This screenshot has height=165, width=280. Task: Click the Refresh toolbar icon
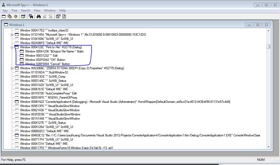tap(64, 17)
